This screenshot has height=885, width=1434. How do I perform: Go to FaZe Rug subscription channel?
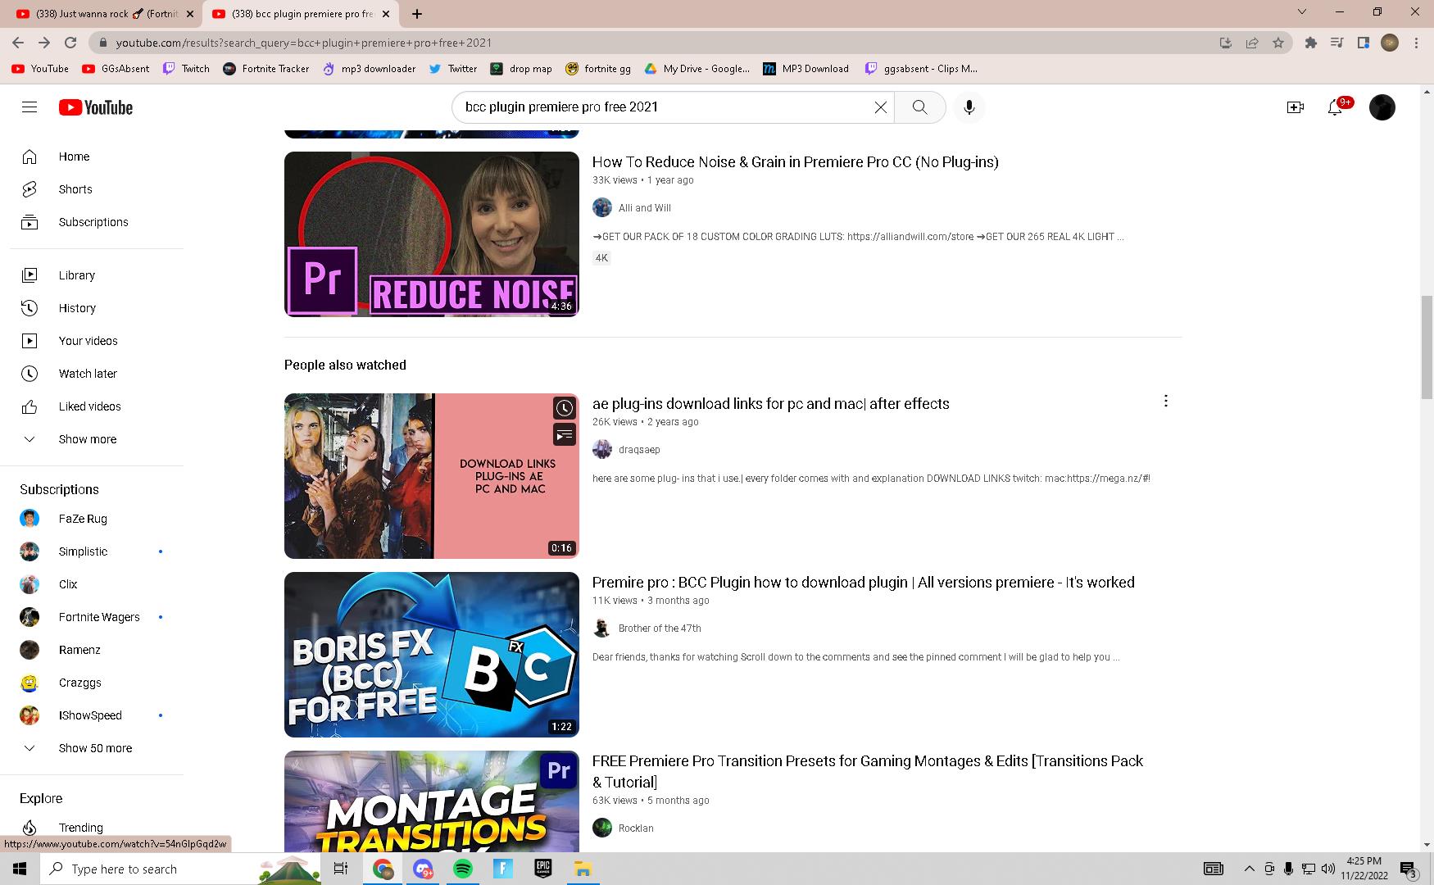[x=83, y=519]
